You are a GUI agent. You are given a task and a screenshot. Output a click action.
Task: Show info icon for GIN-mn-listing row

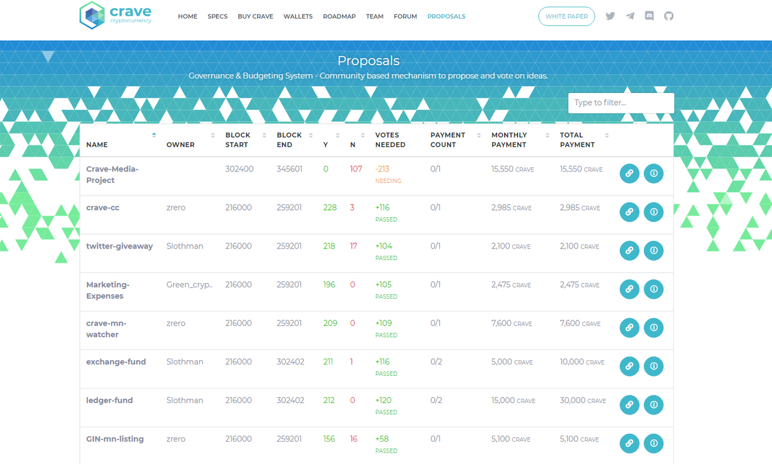(654, 443)
